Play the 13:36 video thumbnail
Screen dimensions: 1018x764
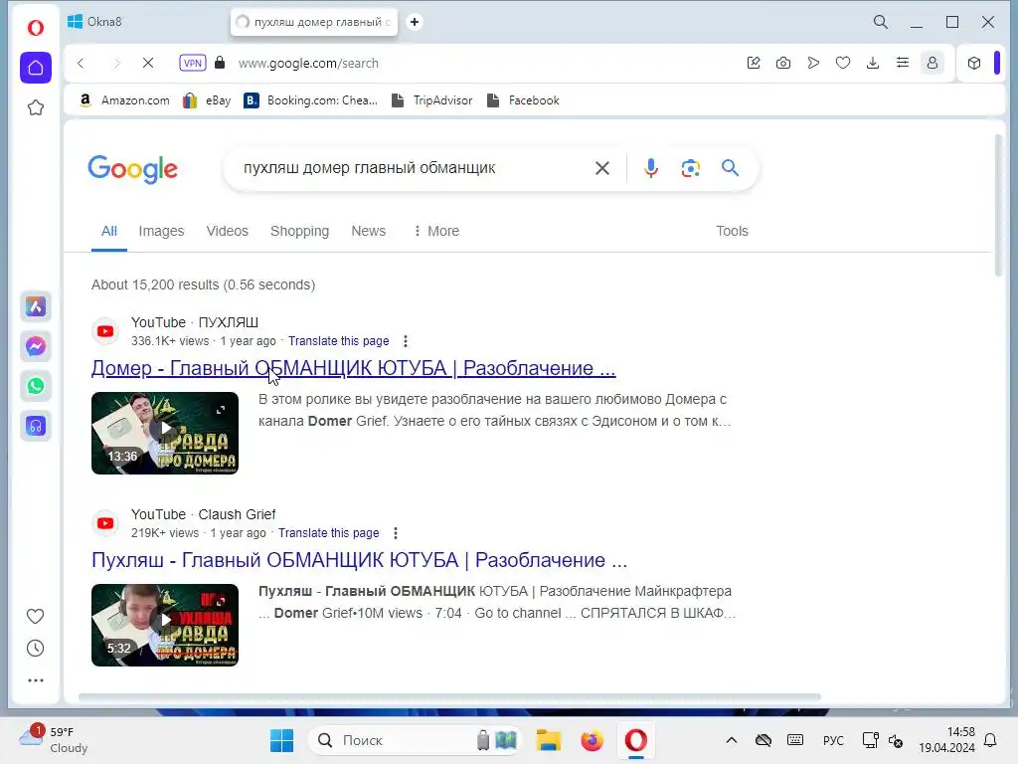(x=165, y=433)
